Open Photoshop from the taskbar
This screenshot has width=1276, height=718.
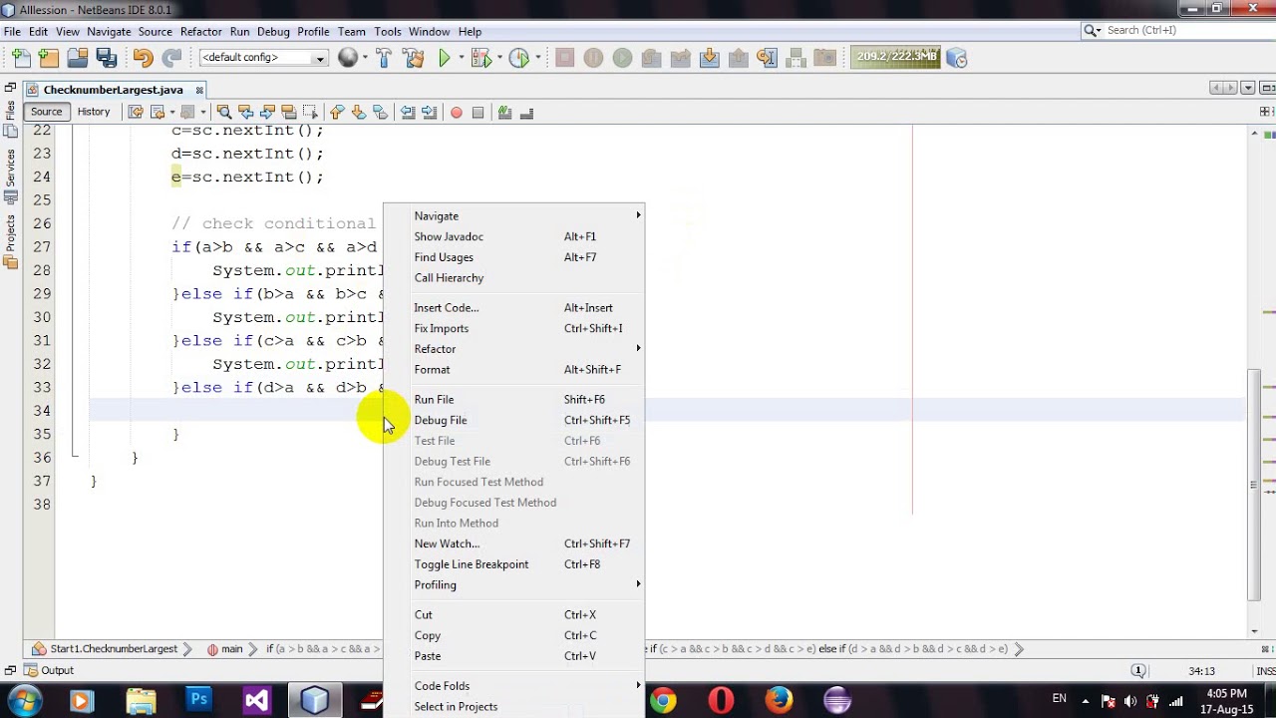click(198, 701)
